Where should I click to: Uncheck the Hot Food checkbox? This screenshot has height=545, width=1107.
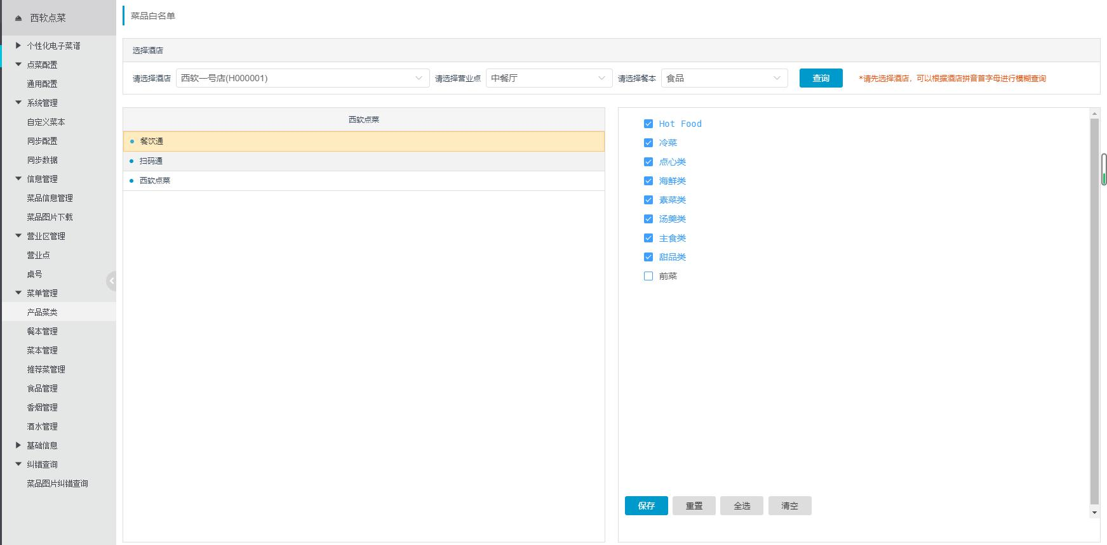pos(648,124)
